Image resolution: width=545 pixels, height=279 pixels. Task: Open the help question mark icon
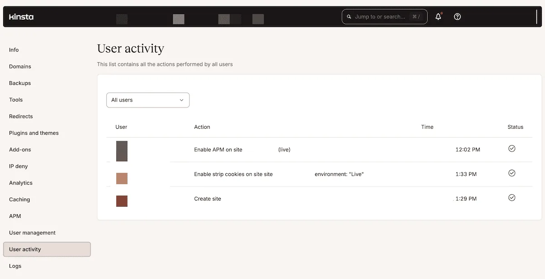click(x=457, y=16)
